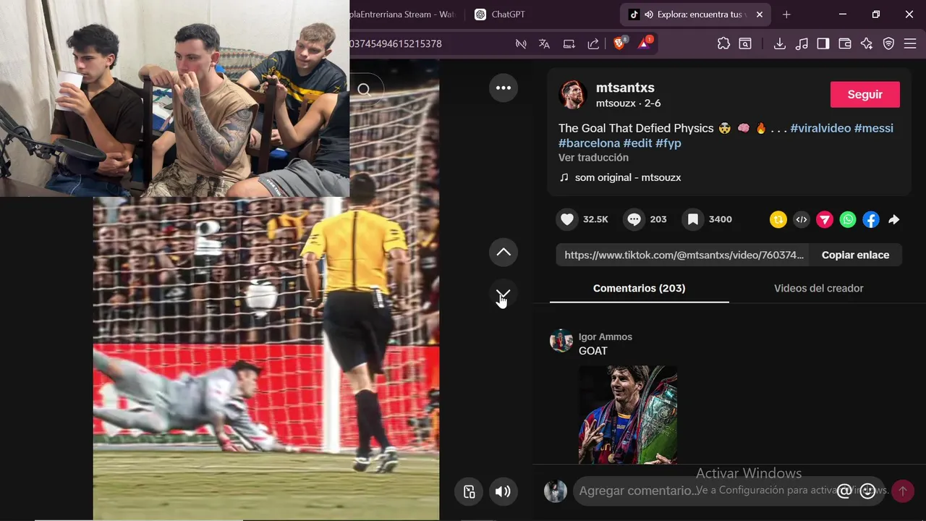Image resolution: width=926 pixels, height=521 pixels.
Task: Close the TikTok Explora browser tab
Action: (760, 14)
